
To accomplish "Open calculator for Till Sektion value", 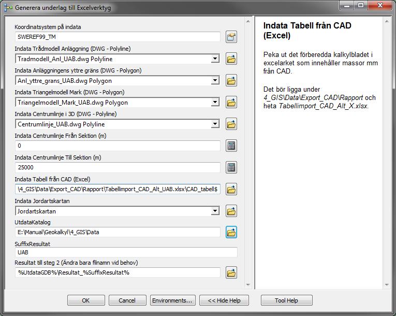I will coord(231,168).
